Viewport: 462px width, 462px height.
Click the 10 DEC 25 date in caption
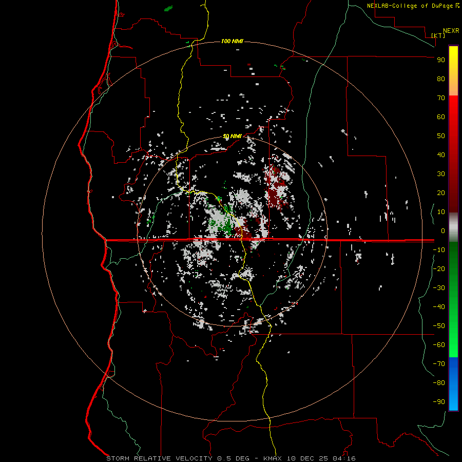(x=307, y=458)
